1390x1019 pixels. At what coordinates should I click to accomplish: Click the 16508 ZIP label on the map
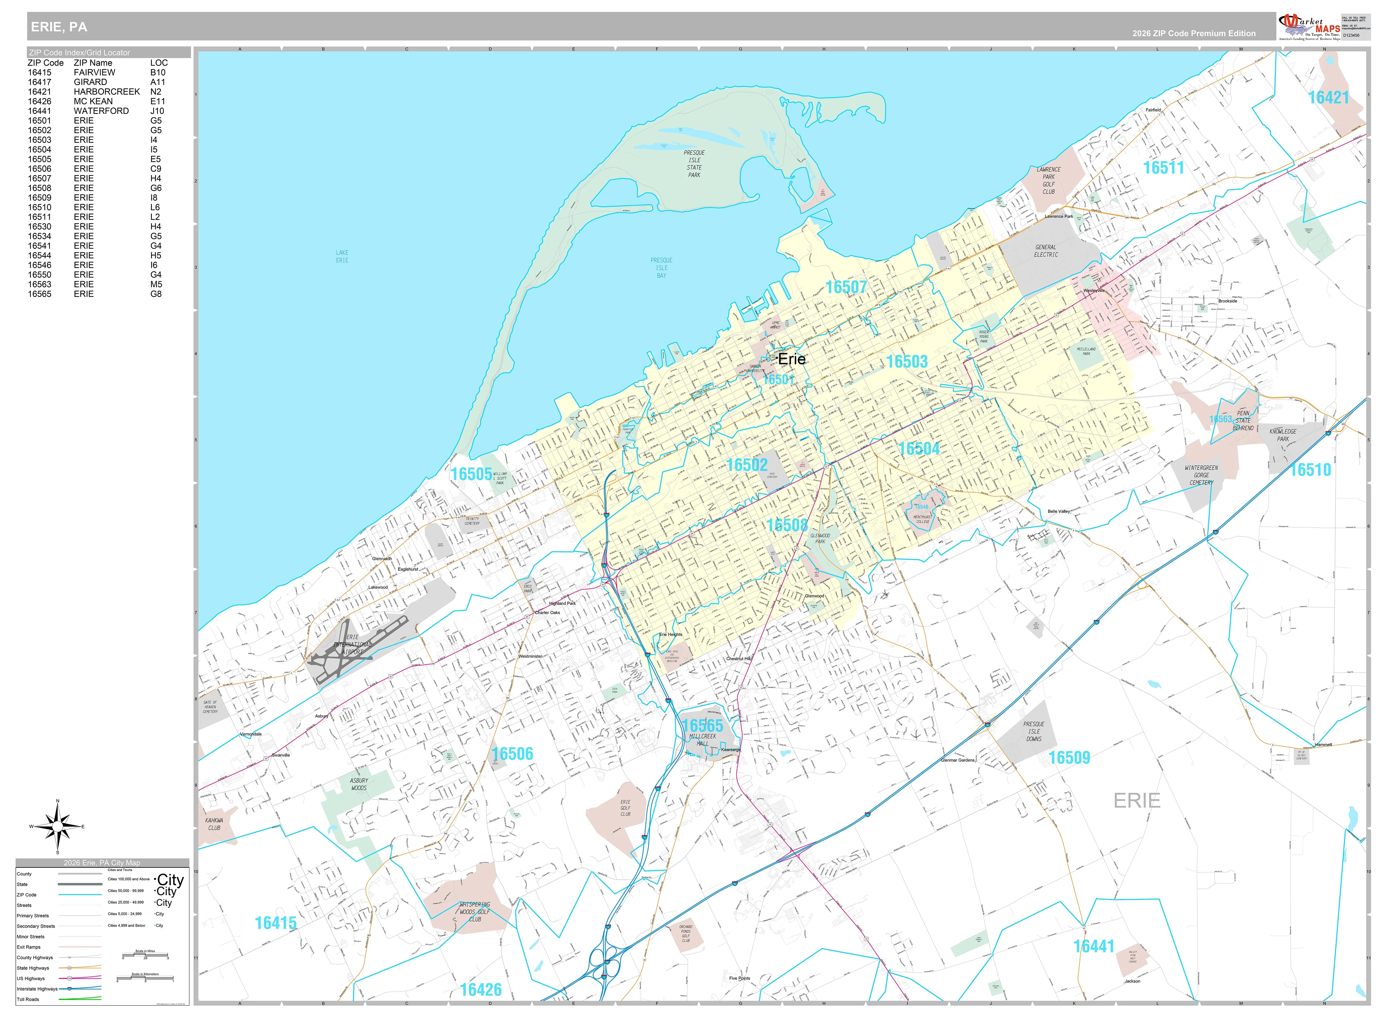click(x=787, y=526)
